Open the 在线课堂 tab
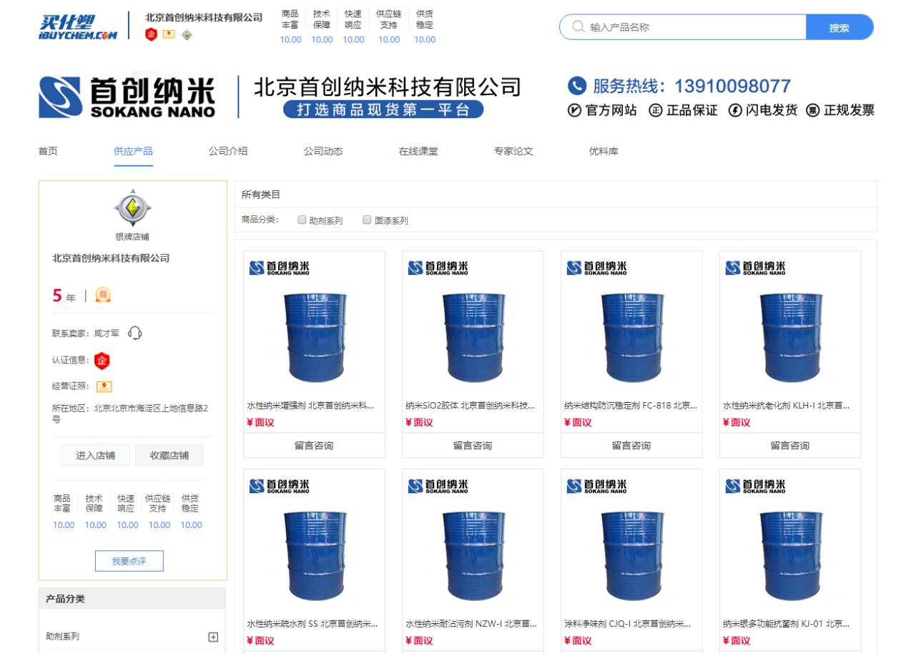This screenshot has height=654, width=906. 418,151
